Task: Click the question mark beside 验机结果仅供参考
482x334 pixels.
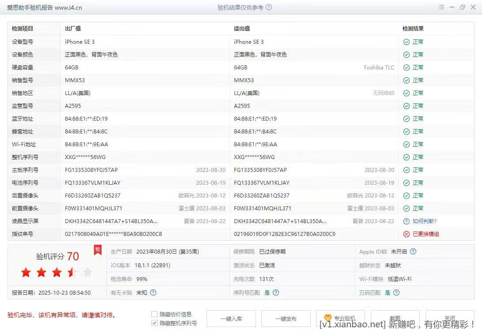Action: click(x=268, y=7)
